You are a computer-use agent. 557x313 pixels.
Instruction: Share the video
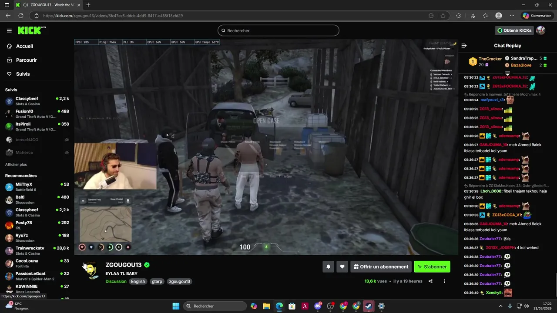coord(430,281)
